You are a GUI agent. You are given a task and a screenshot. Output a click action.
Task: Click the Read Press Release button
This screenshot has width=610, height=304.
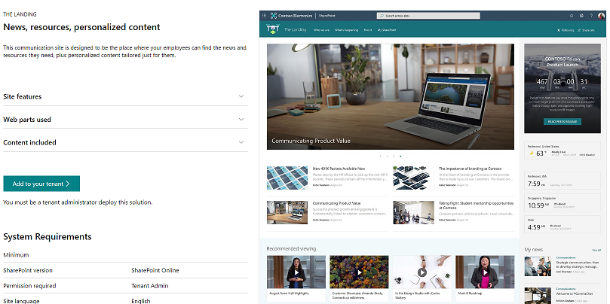point(562,121)
